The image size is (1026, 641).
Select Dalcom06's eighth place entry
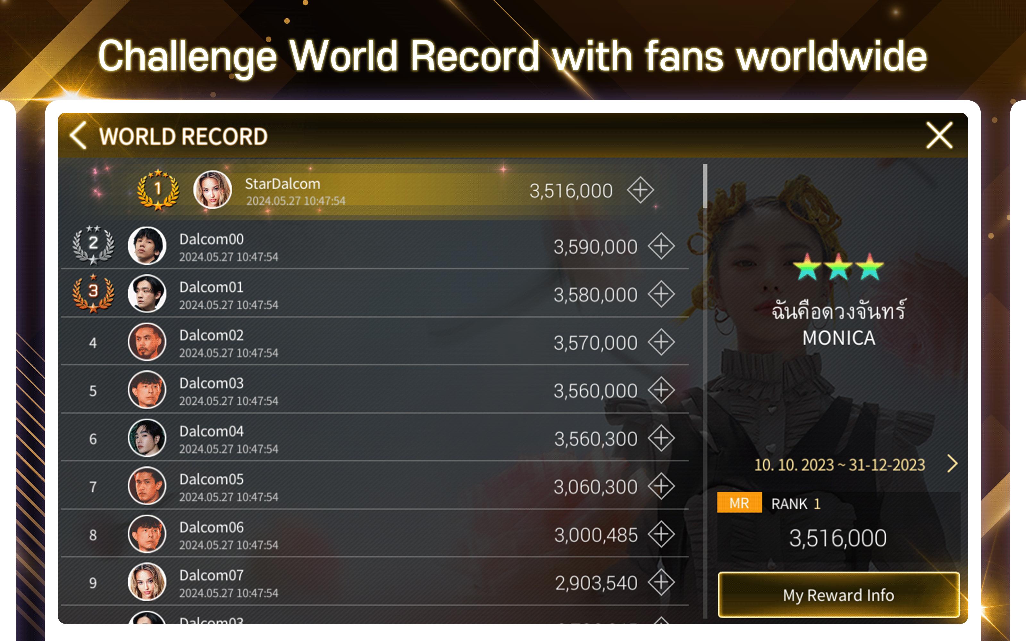coord(375,534)
